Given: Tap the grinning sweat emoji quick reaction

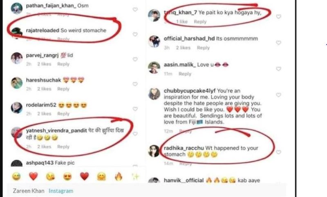Looking at the screenshot, I should pyautogui.click(x=16, y=177).
